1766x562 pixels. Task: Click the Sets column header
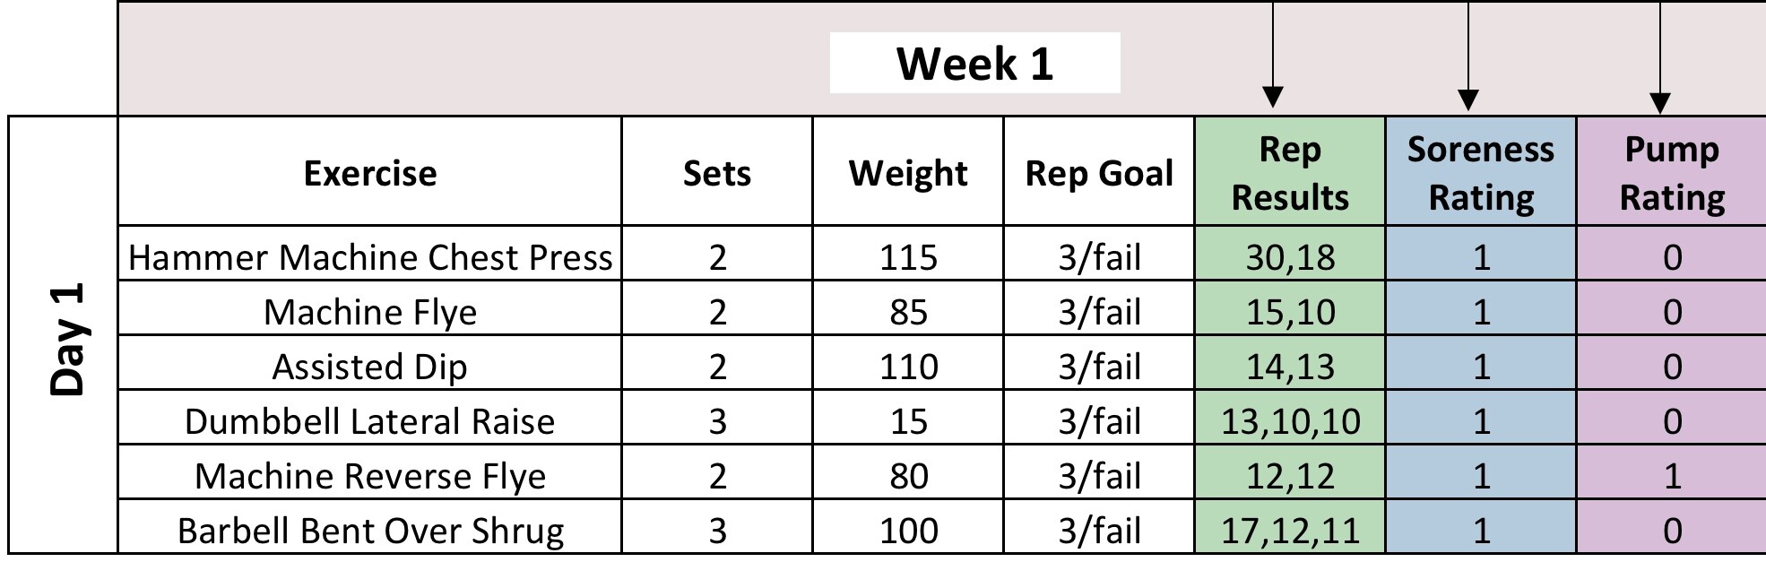(717, 173)
